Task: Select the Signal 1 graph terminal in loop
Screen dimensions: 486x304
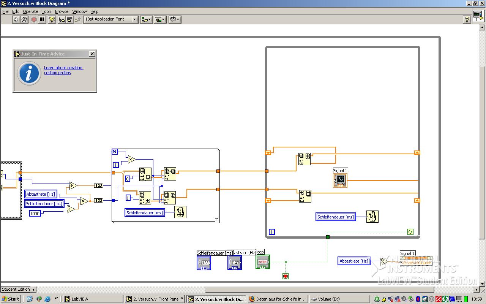Action: point(340,180)
